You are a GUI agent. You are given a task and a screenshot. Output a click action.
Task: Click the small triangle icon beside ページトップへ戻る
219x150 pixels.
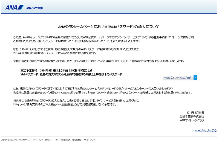pyautogui.click(x=194, y=131)
